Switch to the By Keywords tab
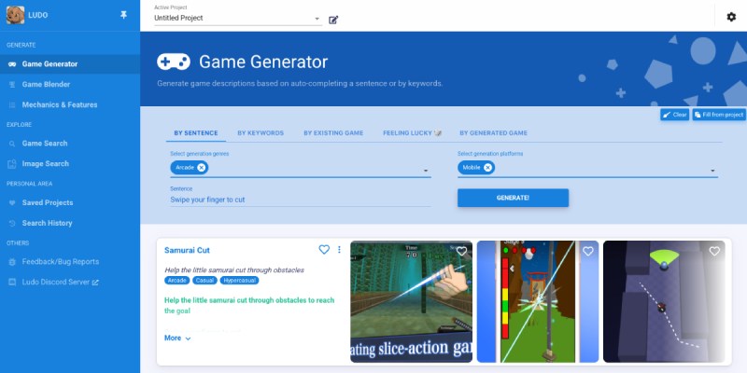This screenshot has height=373, width=747. [x=261, y=133]
